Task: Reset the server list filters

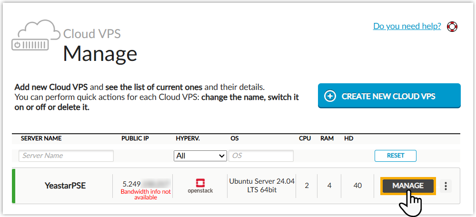Action: click(x=395, y=156)
